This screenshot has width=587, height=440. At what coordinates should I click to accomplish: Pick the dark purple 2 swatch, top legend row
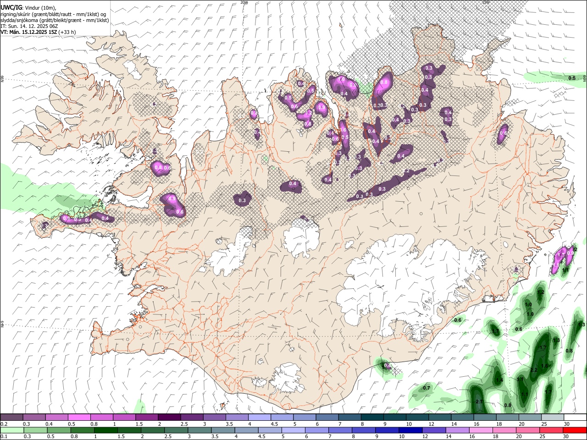pyautogui.click(x=169, y=417)
